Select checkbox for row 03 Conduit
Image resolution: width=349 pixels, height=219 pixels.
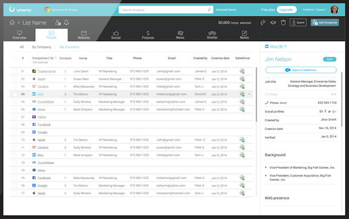[x=15, y=87]
